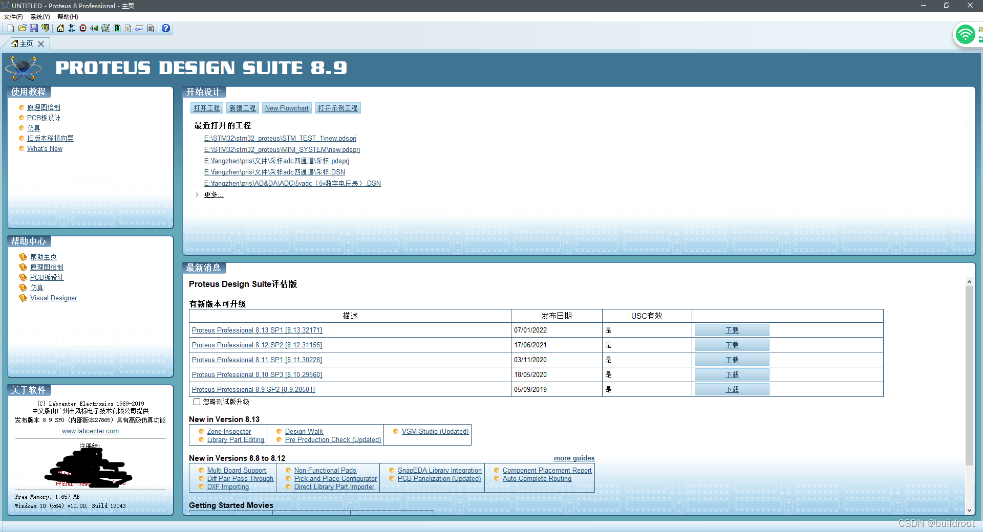Click 下载 for Proteus 8.9 SP2
This screenshot has width=983, height=532.
[x=732, y=390]
